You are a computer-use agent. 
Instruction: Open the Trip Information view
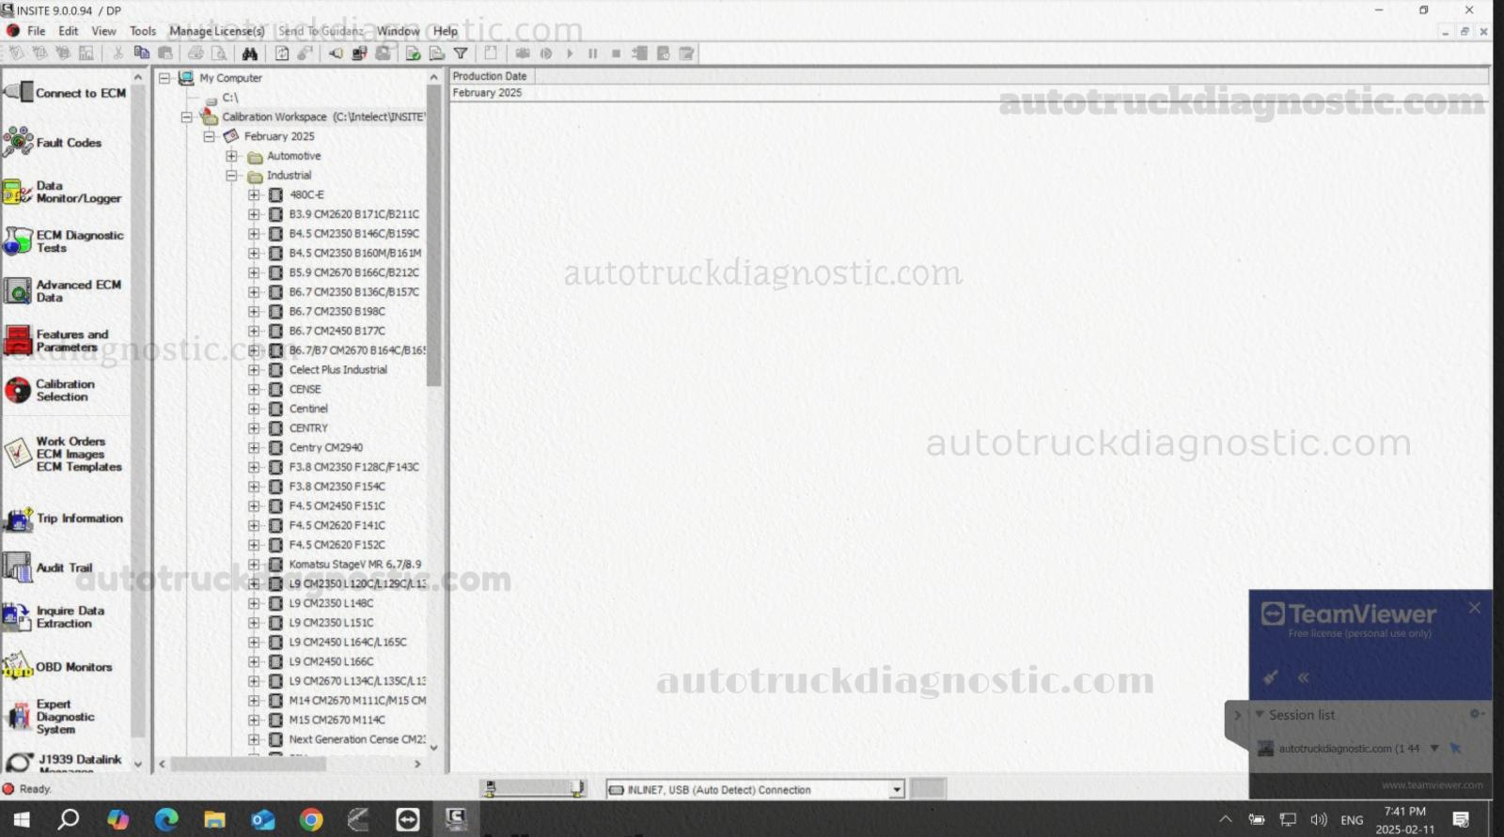[x=64, y=519]
